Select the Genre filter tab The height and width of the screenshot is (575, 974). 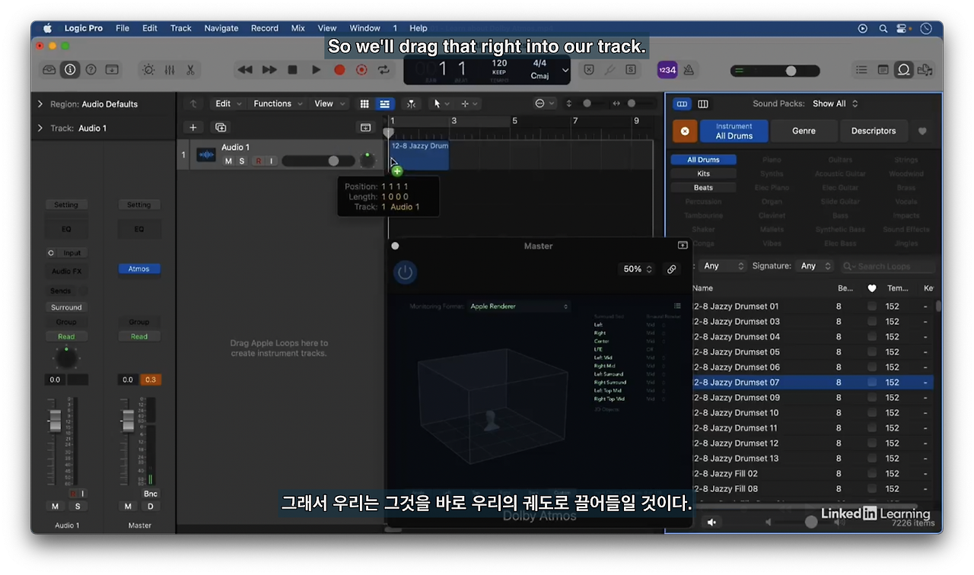click(804, 131)
